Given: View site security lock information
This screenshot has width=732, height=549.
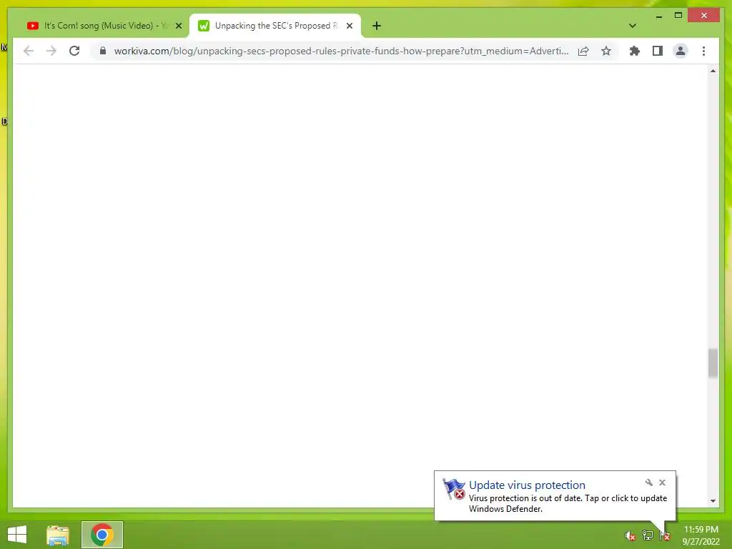Looking at the screenshot, I should click(103, 51).
